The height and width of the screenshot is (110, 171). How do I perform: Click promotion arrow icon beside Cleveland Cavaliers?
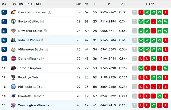pos(50,12)
